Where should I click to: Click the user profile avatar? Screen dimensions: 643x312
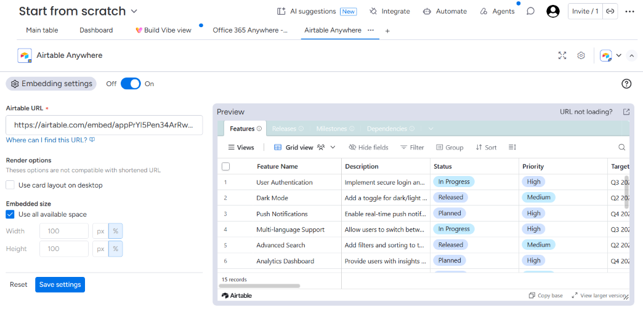click(x=553, y=12)
